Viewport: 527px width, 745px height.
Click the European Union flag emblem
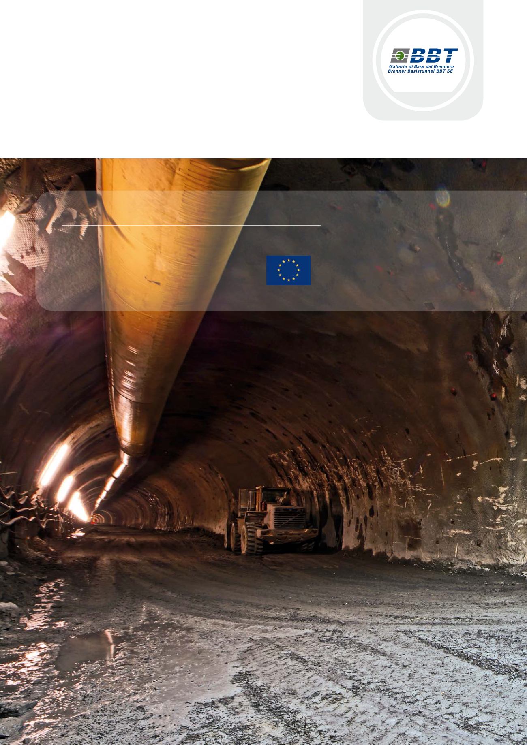pyautogui.click(x=288, y=270)
